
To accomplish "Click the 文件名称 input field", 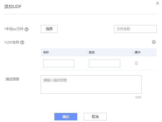I will [135, 29].
